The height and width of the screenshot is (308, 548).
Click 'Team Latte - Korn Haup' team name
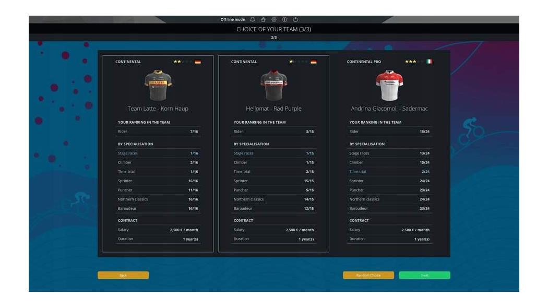point(158,109)
